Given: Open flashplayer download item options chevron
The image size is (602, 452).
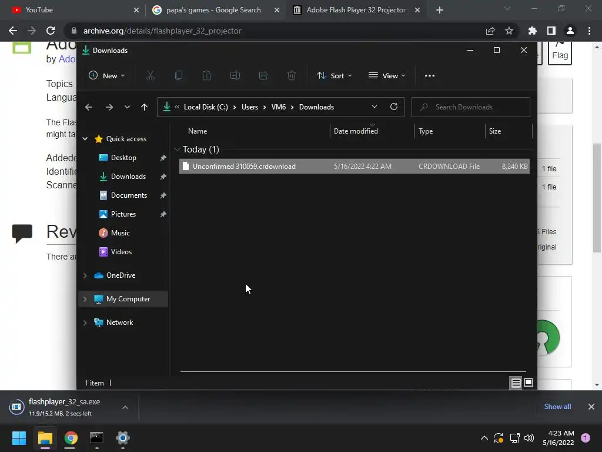Looking at the screenshot, I should point(125,407).
